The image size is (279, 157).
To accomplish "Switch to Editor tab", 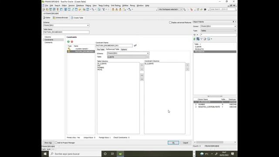I will (x=47, y=18).
